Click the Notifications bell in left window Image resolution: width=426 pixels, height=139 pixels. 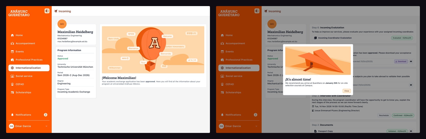click(12, 115)
